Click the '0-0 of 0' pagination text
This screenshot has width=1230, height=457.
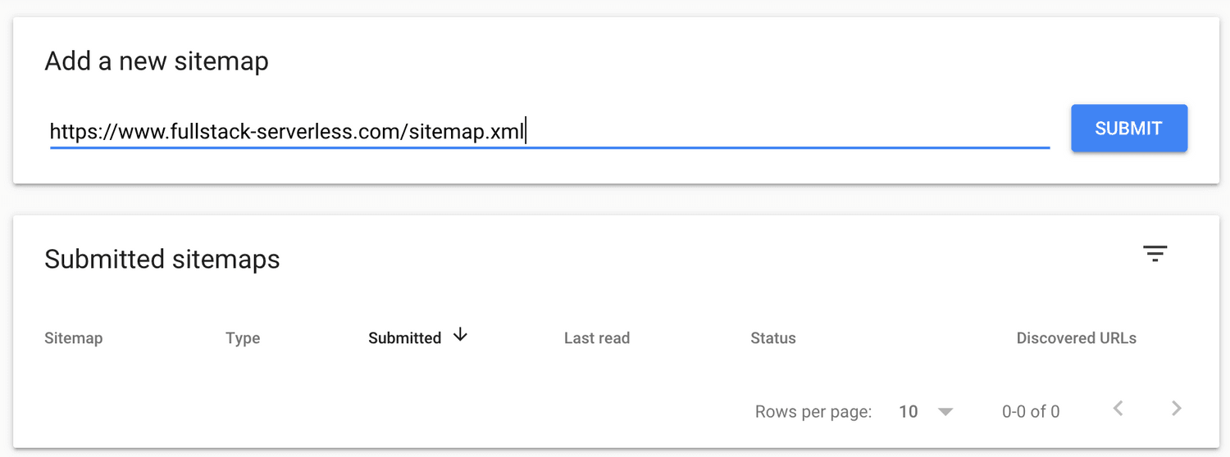1030,412
